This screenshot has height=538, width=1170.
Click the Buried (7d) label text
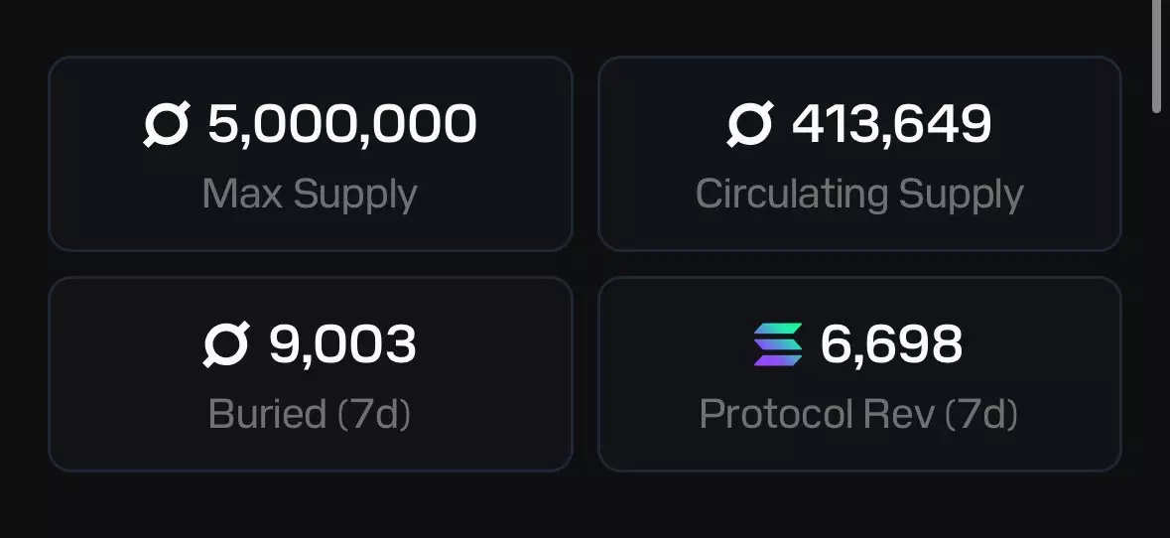pyautogui.click(x=310, y=413)
